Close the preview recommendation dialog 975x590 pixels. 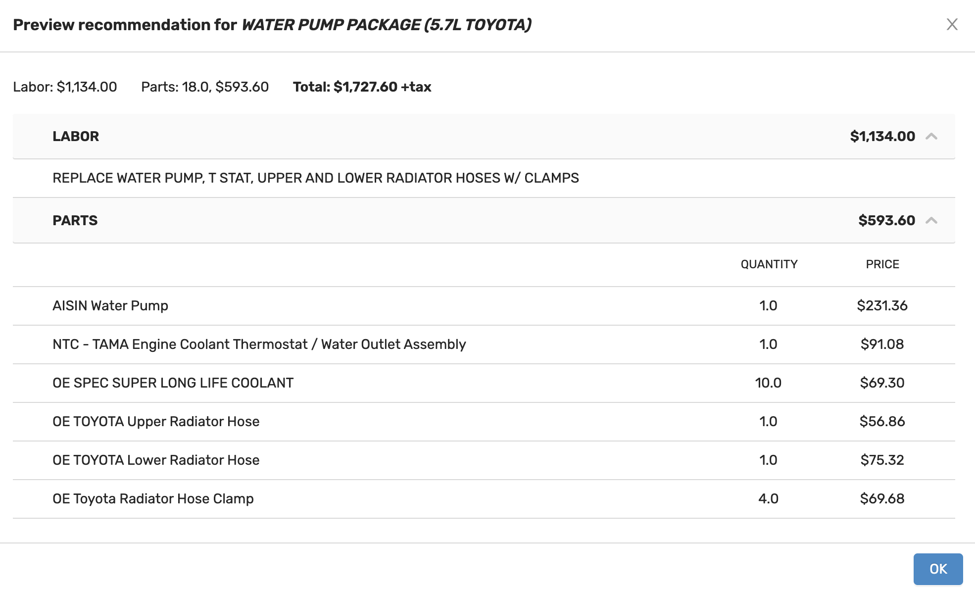click(952, 24)
